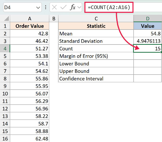Click the three-dot formula bar resize handle
The height and width of the screenshot is (142, 162).
click(x=46, y=7)
